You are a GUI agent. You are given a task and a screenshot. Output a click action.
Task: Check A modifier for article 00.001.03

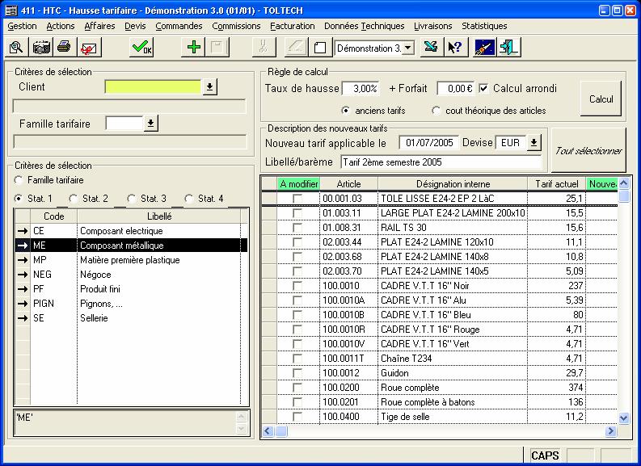coord(297,199)
